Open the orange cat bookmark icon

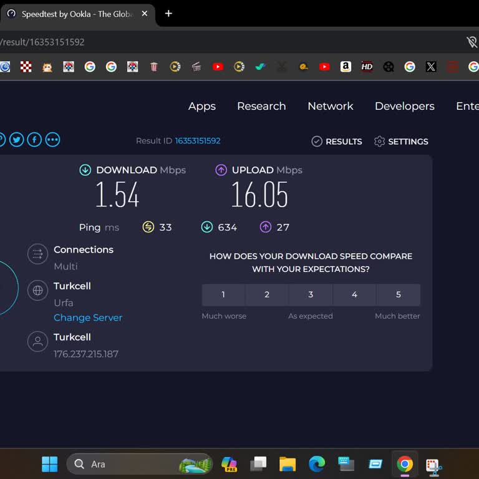47,67
